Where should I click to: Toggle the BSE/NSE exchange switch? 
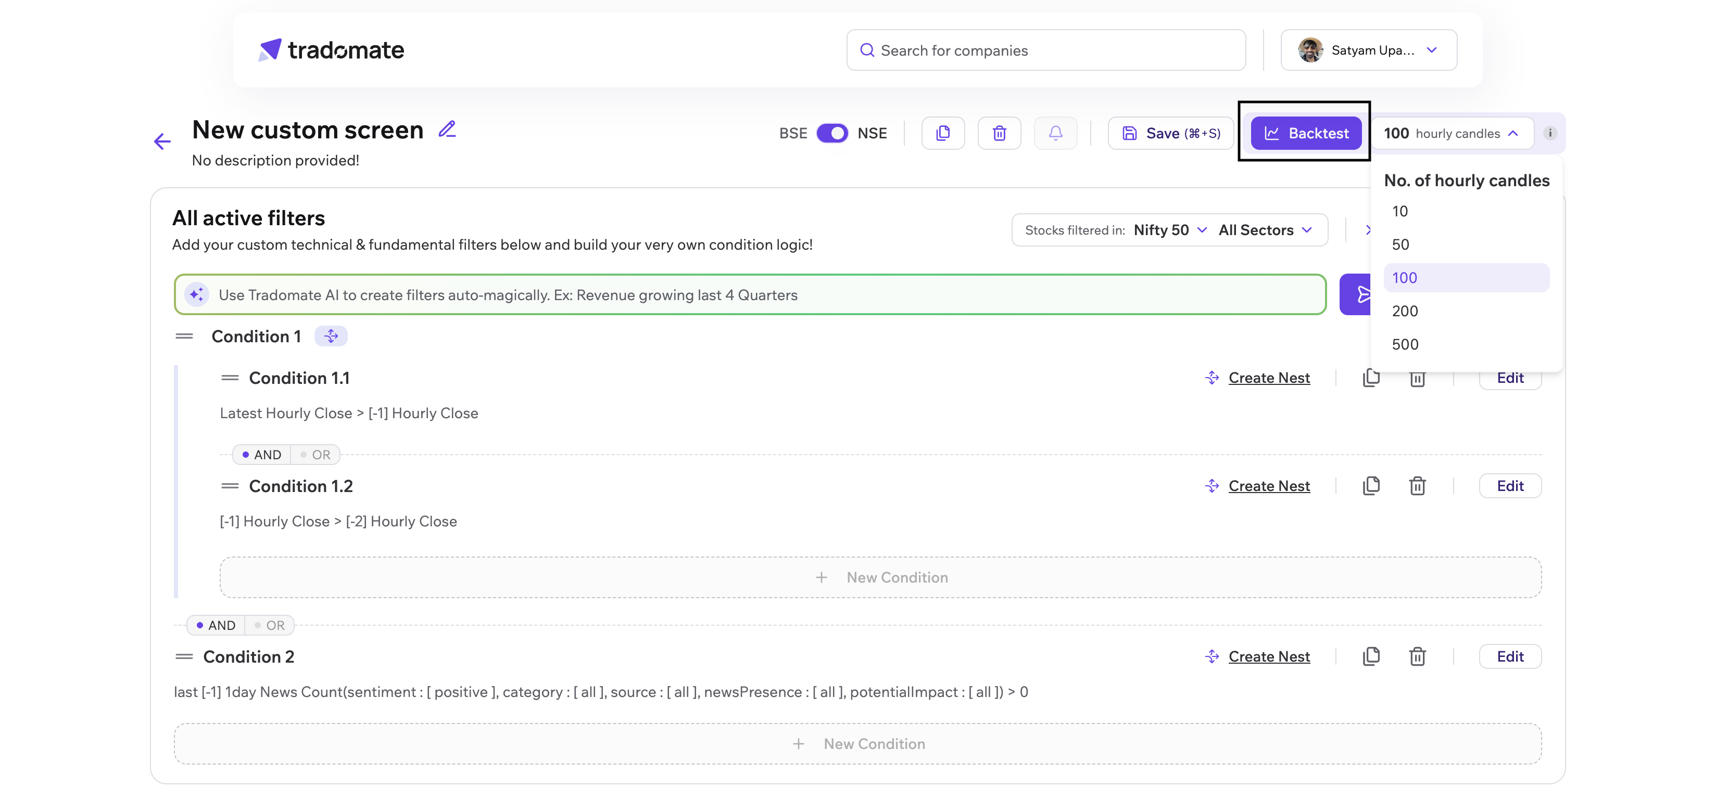(831, 133)
